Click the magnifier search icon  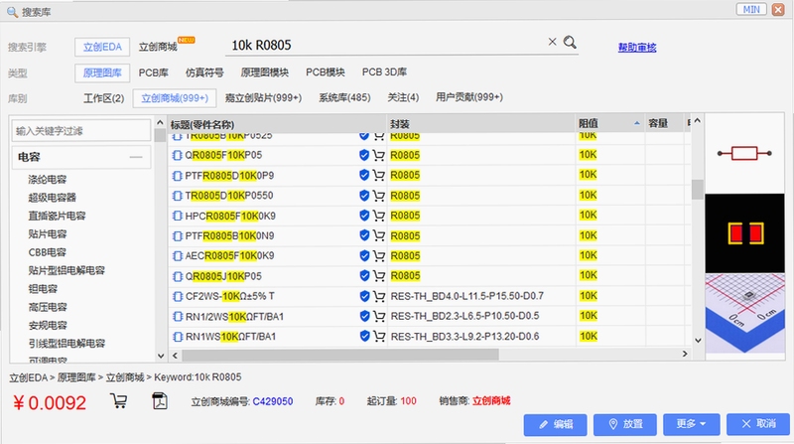click(x=570, y=42)
